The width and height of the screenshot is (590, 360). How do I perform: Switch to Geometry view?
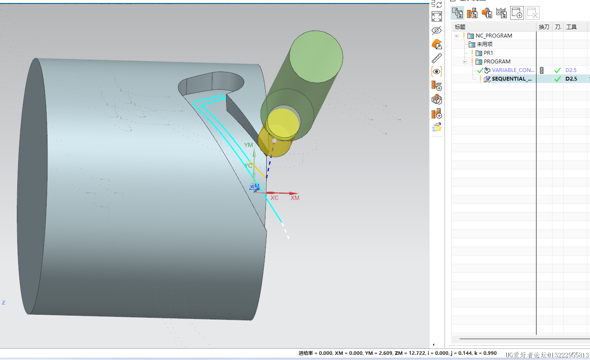click(x=487, y=13)
